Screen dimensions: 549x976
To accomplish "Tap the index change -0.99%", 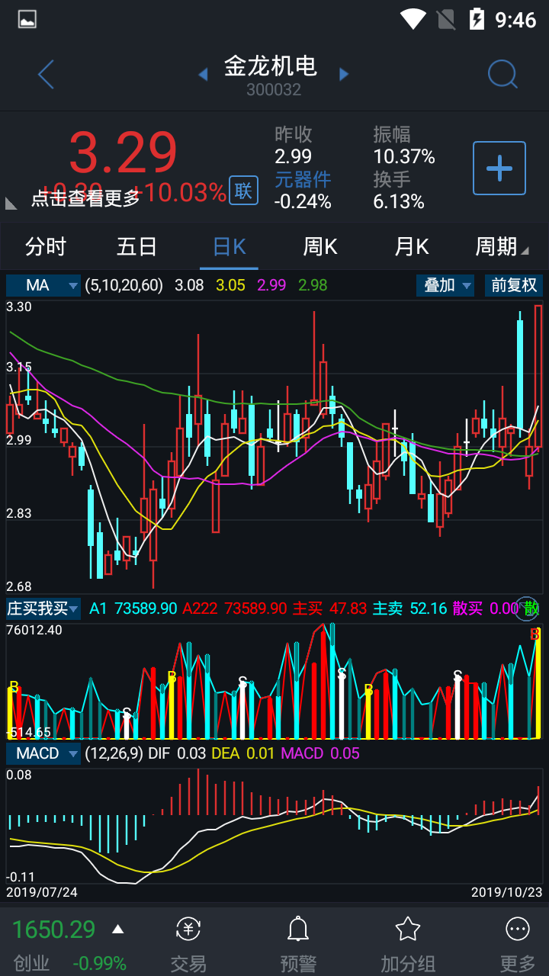I will coord(99,963).
